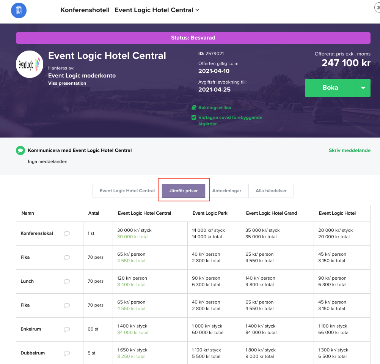Click the green chat bubble icon
This screenshot has height=364, width=380.
(20, 150)
